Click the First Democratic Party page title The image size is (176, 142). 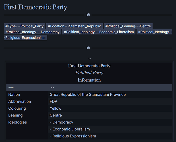(x=36, y=7)
